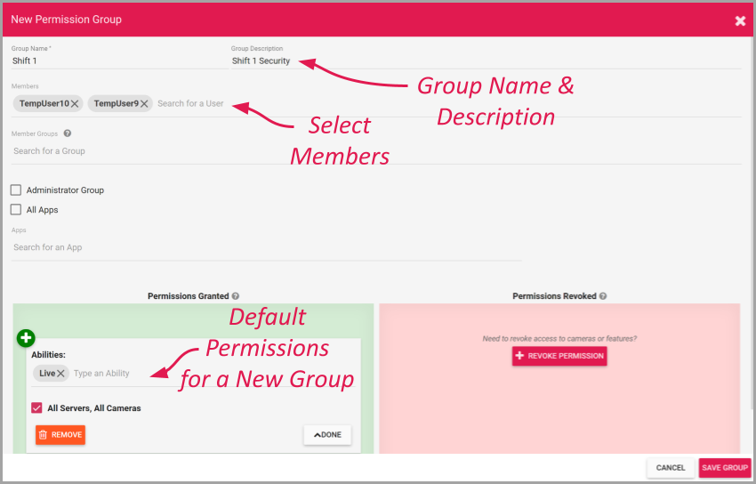Screen dimensions: 756x484
Task: Open Permissions Revoked help icon
Action: coord(603,296)
